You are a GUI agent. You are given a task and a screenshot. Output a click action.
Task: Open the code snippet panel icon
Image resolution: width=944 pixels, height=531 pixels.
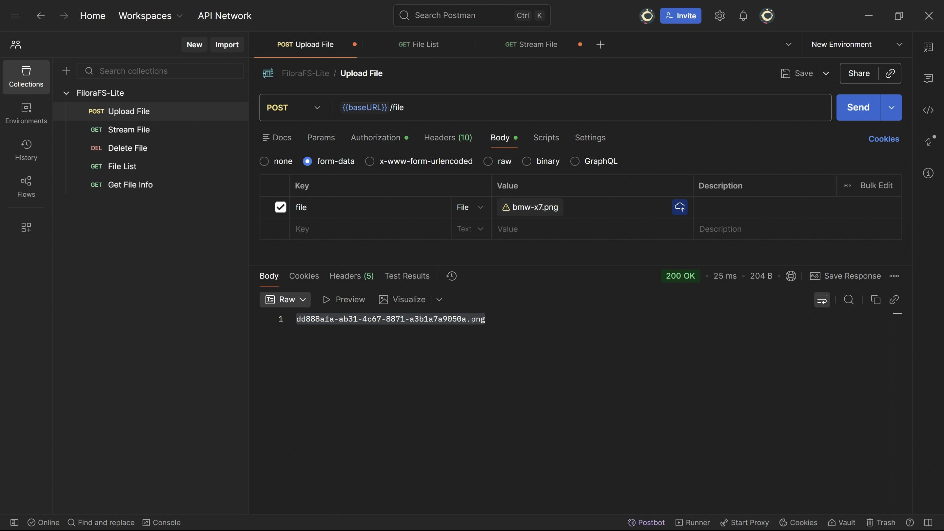[928, 110]
